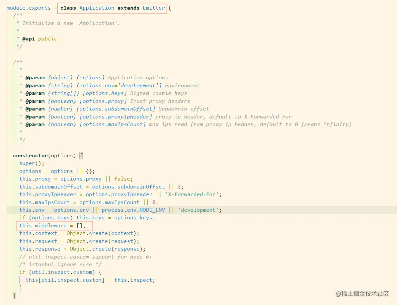Click 'Emitter' in the extends clause
This screenshot has width=397, height=305.
tap(154, 8)
